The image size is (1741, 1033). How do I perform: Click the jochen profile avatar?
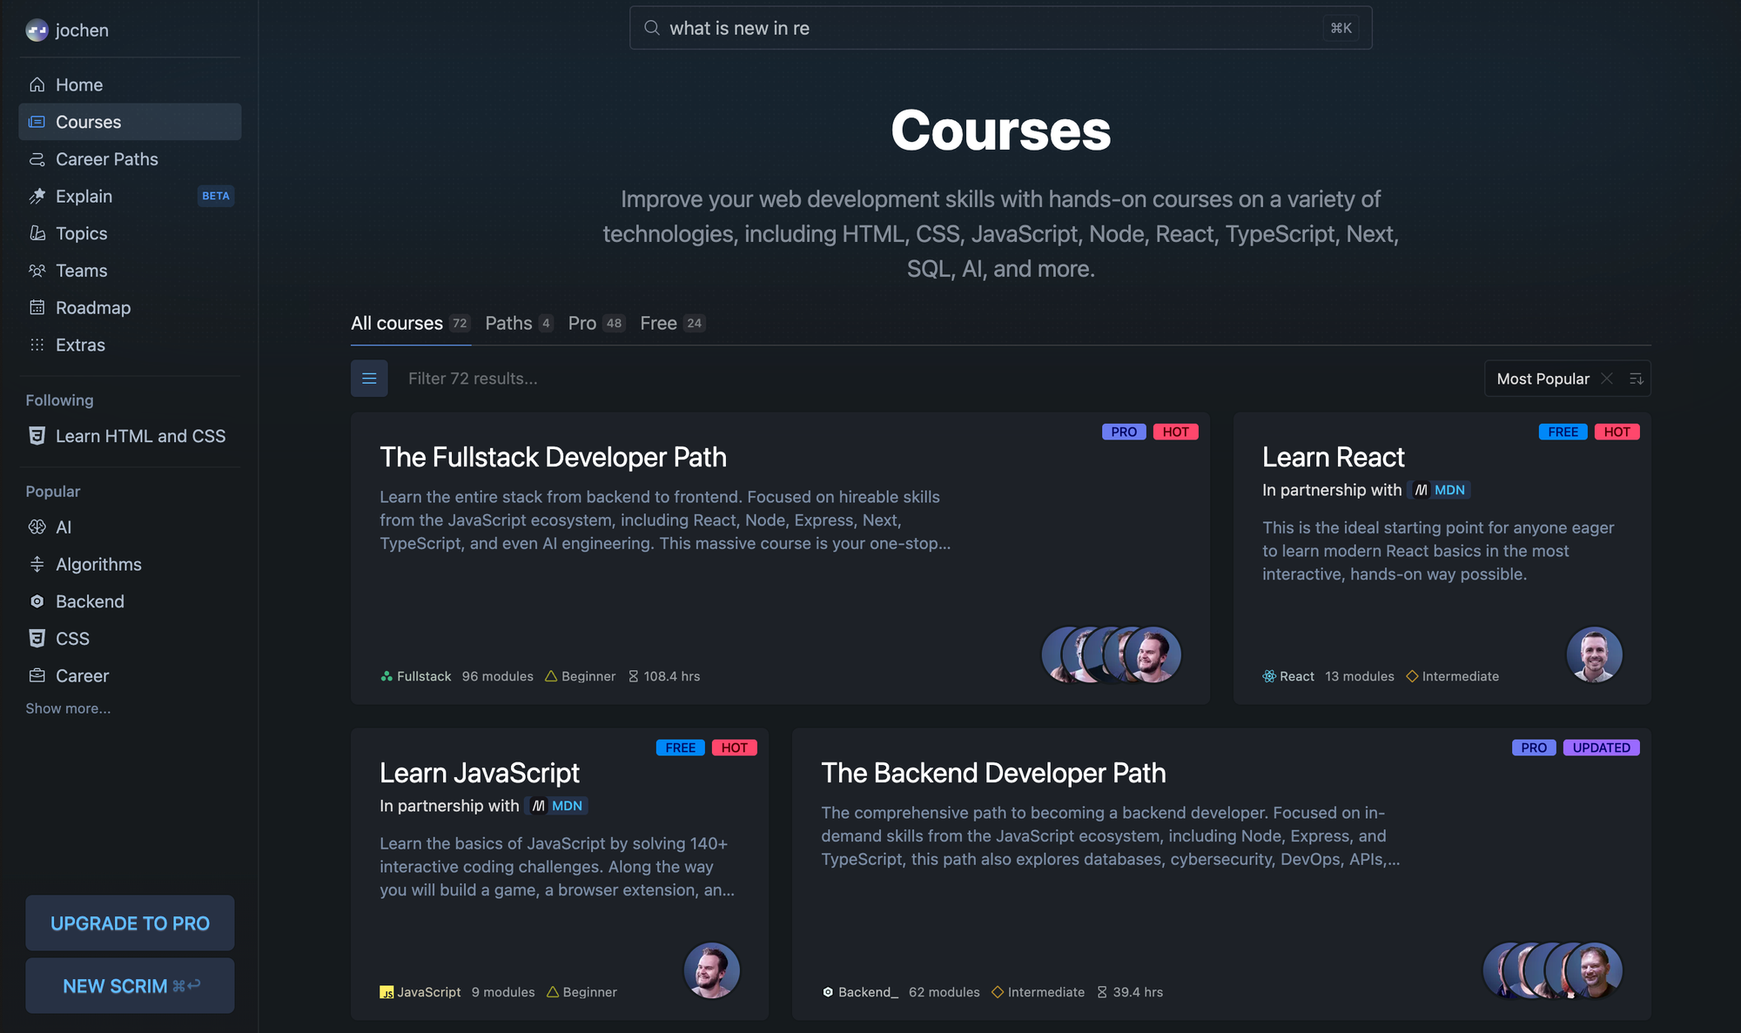(37, 30)
